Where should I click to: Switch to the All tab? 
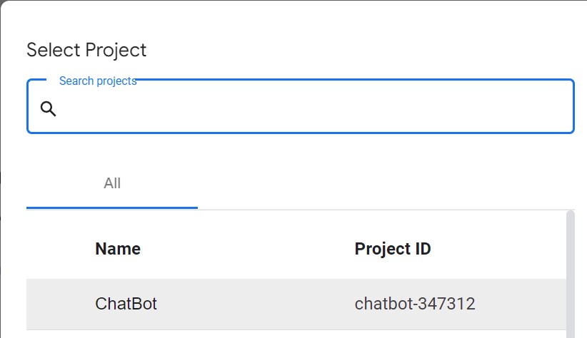[112, 183]
